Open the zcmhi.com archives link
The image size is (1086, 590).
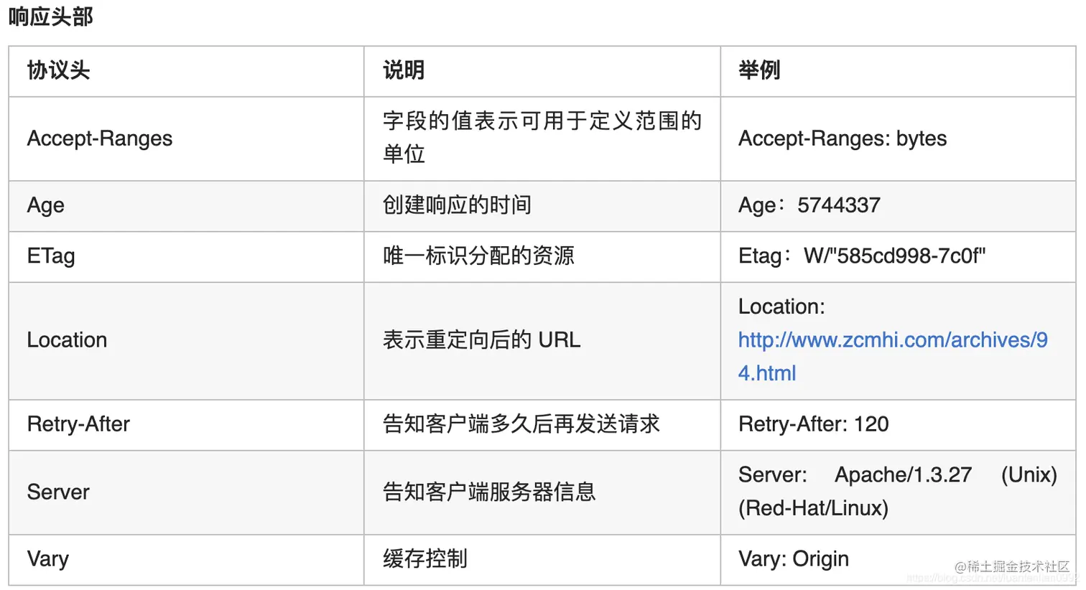(x=893, y=356)
